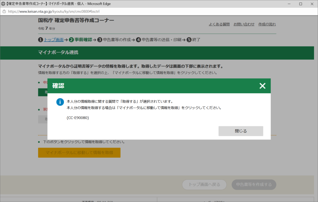This screenshot has width=318, height=202.
Task: Click the globe page icon in title bar
Action: coord(3,4)
